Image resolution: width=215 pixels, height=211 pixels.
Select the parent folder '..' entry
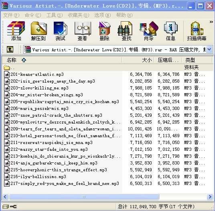point(107,67)
